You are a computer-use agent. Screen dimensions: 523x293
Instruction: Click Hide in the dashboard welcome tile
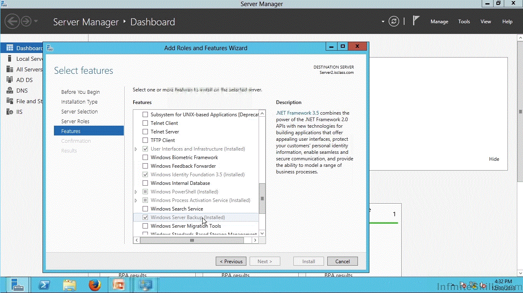494,159
